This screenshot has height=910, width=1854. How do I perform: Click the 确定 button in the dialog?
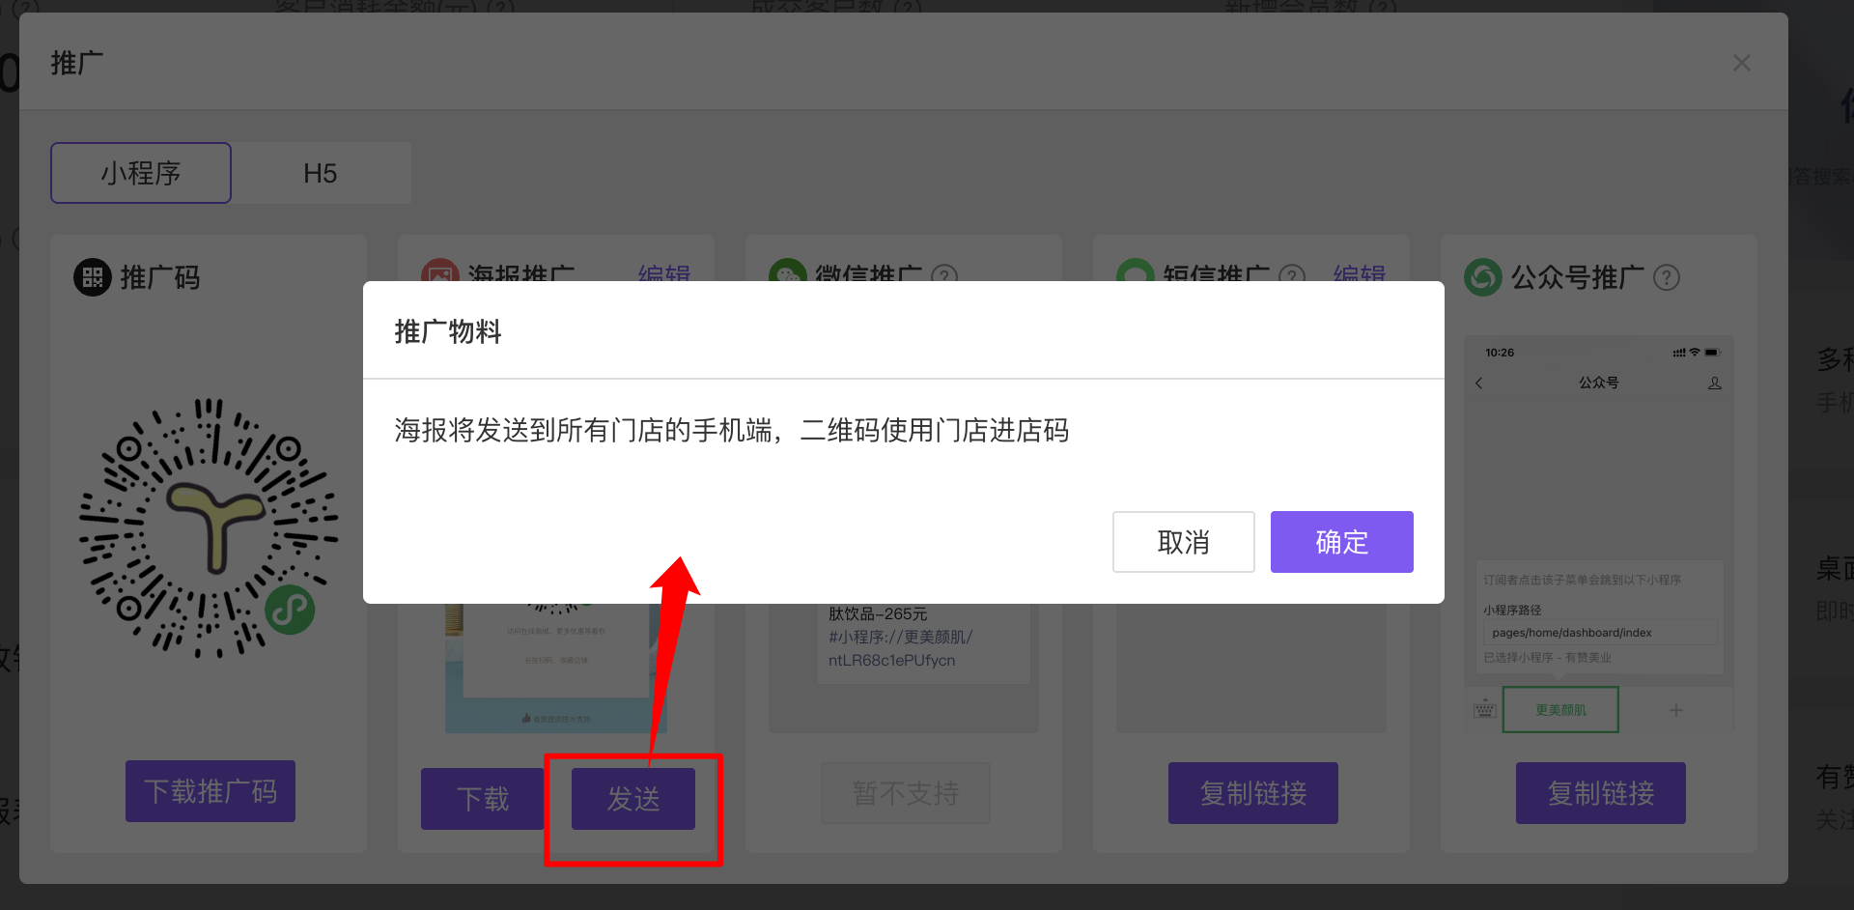1341,542
